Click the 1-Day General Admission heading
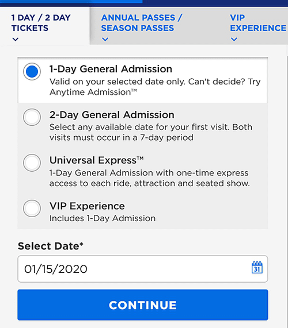Image resolution: width=288 pixels, height=328 pixels. (x=111, y=69)
